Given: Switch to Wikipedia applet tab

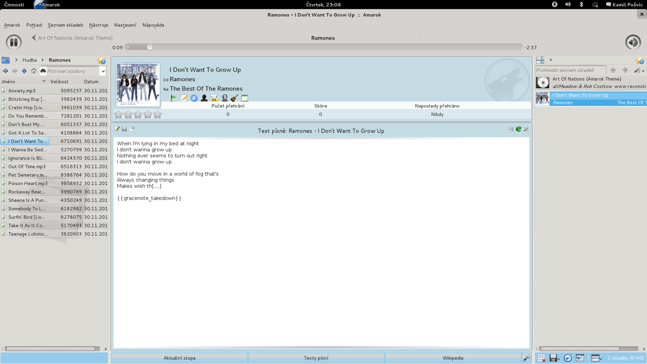Looking at the screenshot, I should coord(453,358).
